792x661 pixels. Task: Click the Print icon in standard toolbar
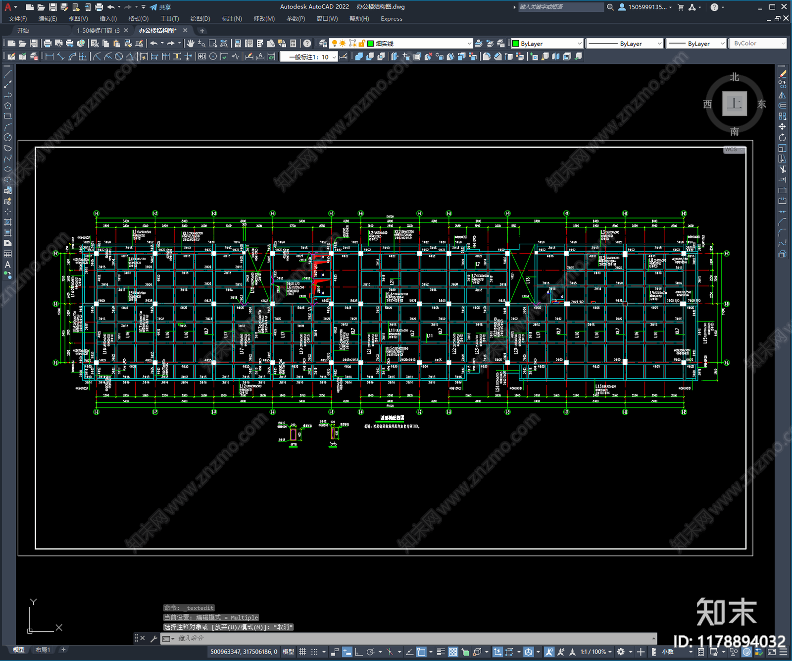coord(48,44)
